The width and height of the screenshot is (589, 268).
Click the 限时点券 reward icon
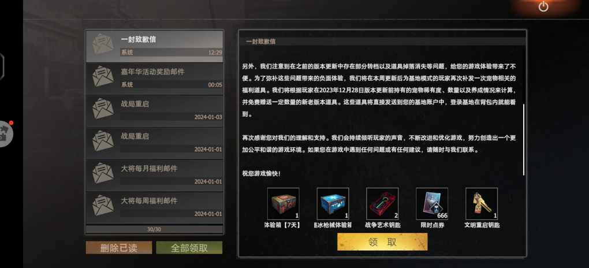coord(432,204)
